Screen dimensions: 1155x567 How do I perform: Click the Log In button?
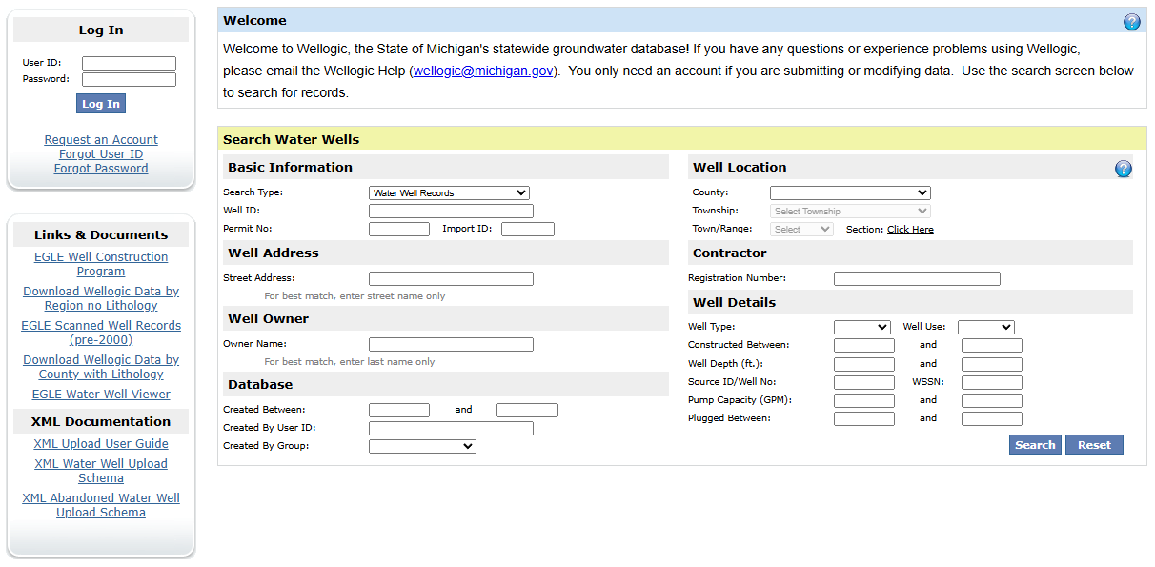(101, 104)
